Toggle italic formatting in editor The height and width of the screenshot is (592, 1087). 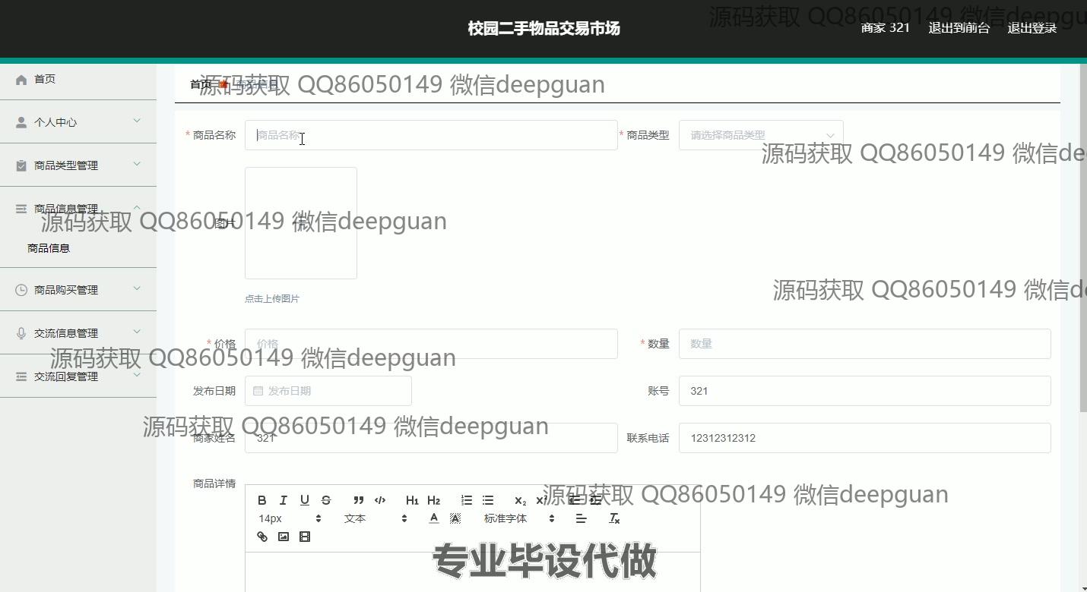click(284, 500)
